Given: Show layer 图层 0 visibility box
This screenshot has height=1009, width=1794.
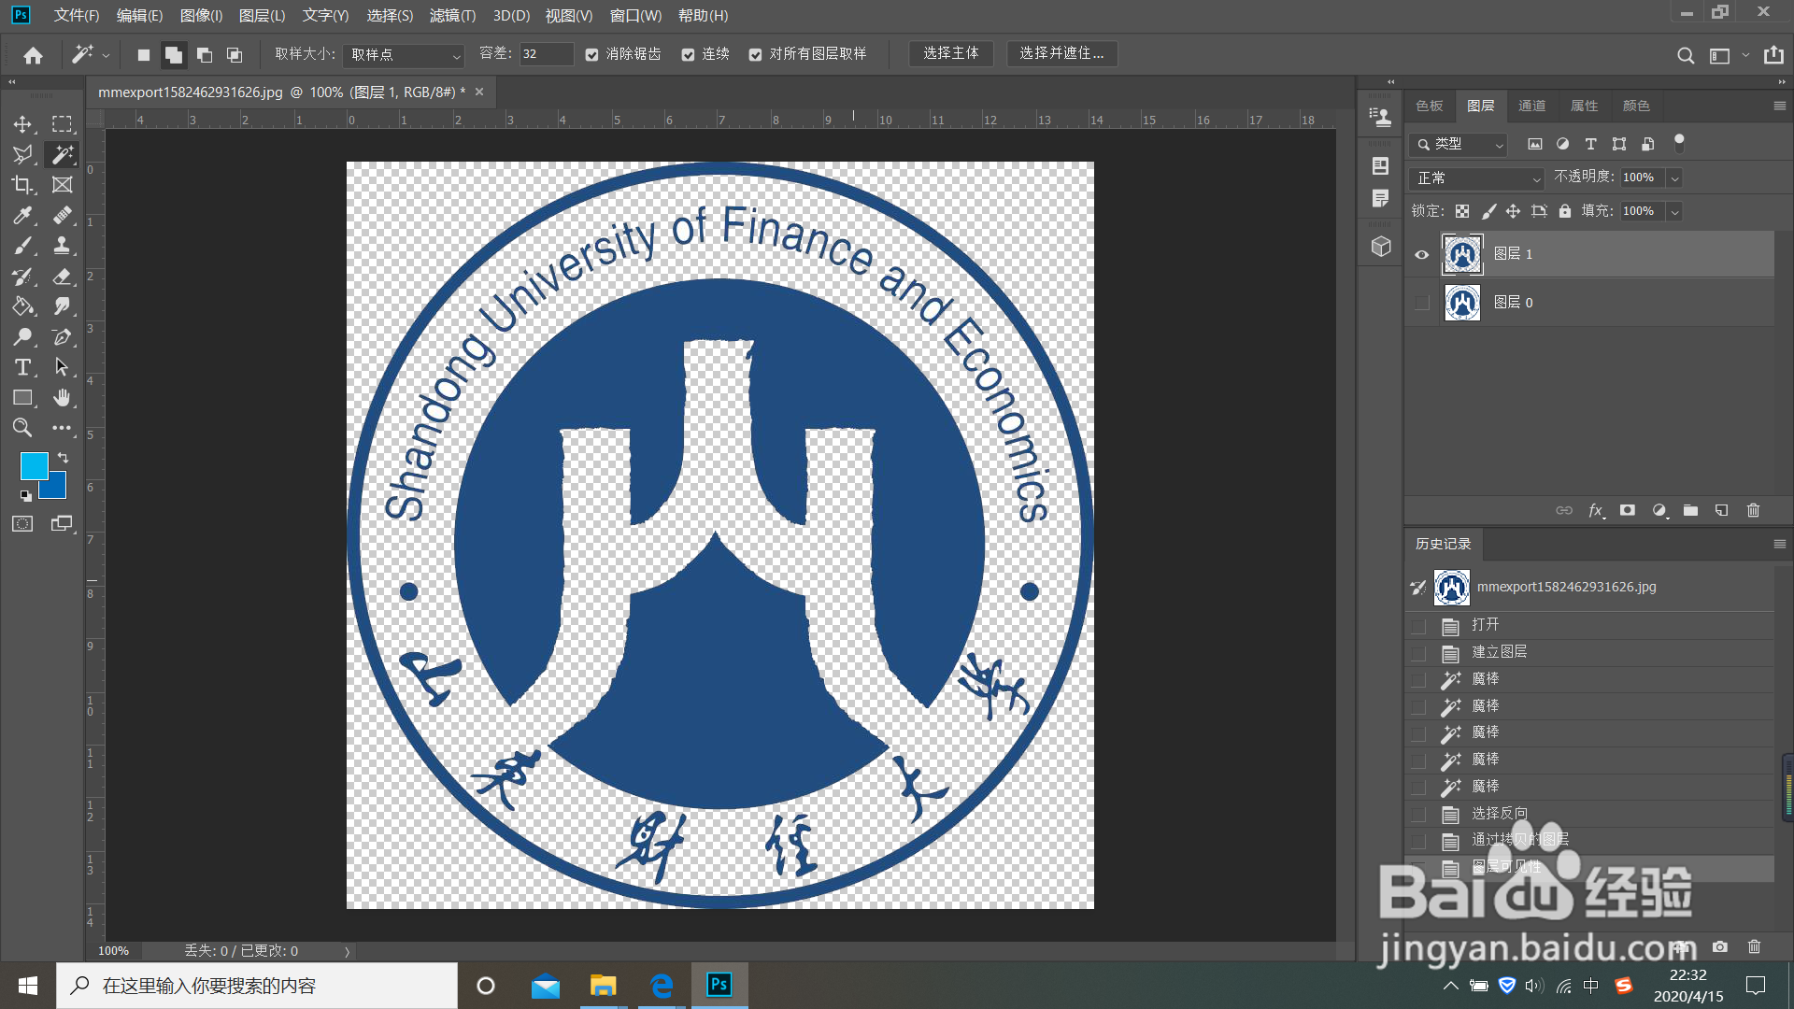Looking at the screenshot, I should [x=1421, y=303].
